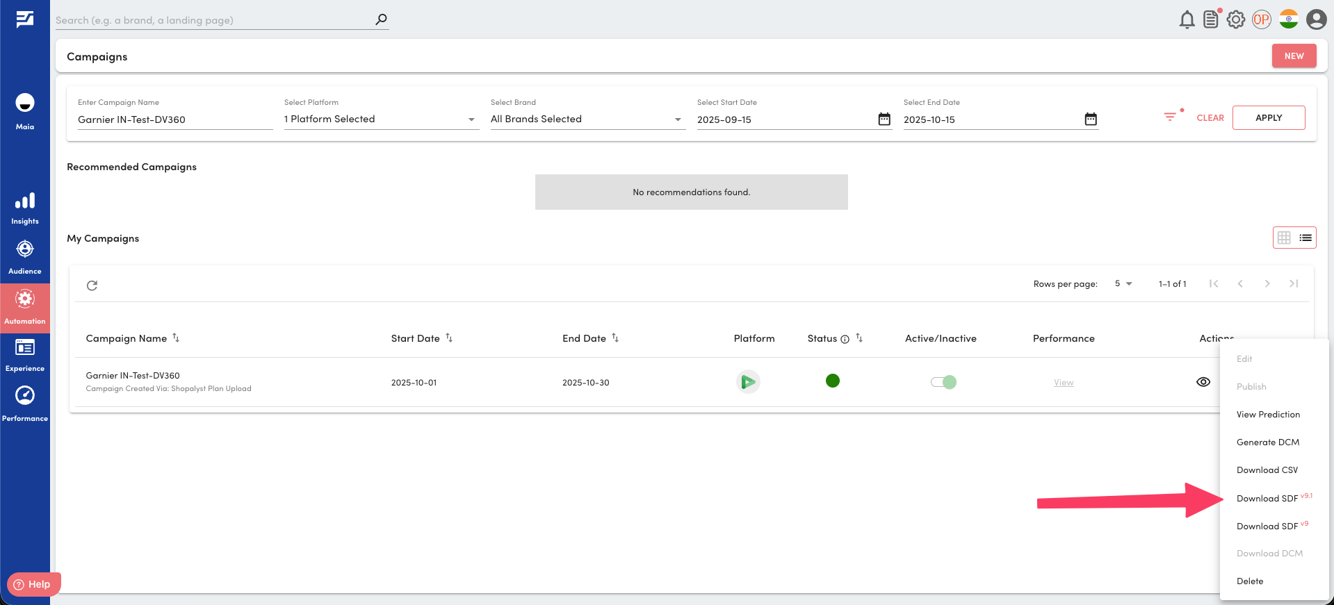Open the Select Platform dropdown

coord(381,119)
